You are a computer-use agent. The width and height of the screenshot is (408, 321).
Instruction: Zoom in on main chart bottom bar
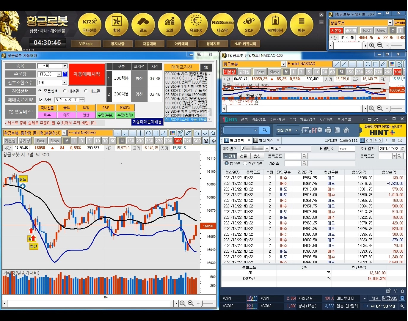tap(183, 303)
